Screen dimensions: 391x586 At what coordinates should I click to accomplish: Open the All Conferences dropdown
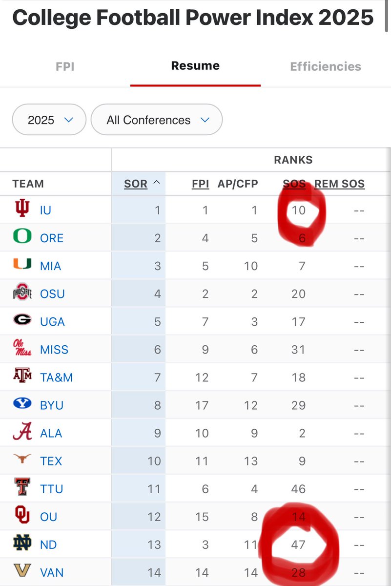coord(157,120)
